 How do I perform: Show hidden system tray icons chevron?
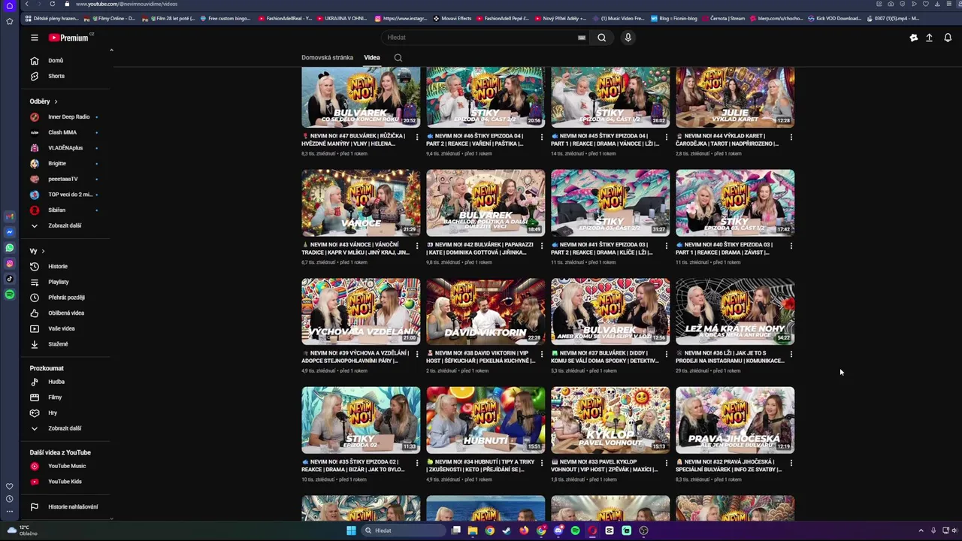click(x=921, y=530)
